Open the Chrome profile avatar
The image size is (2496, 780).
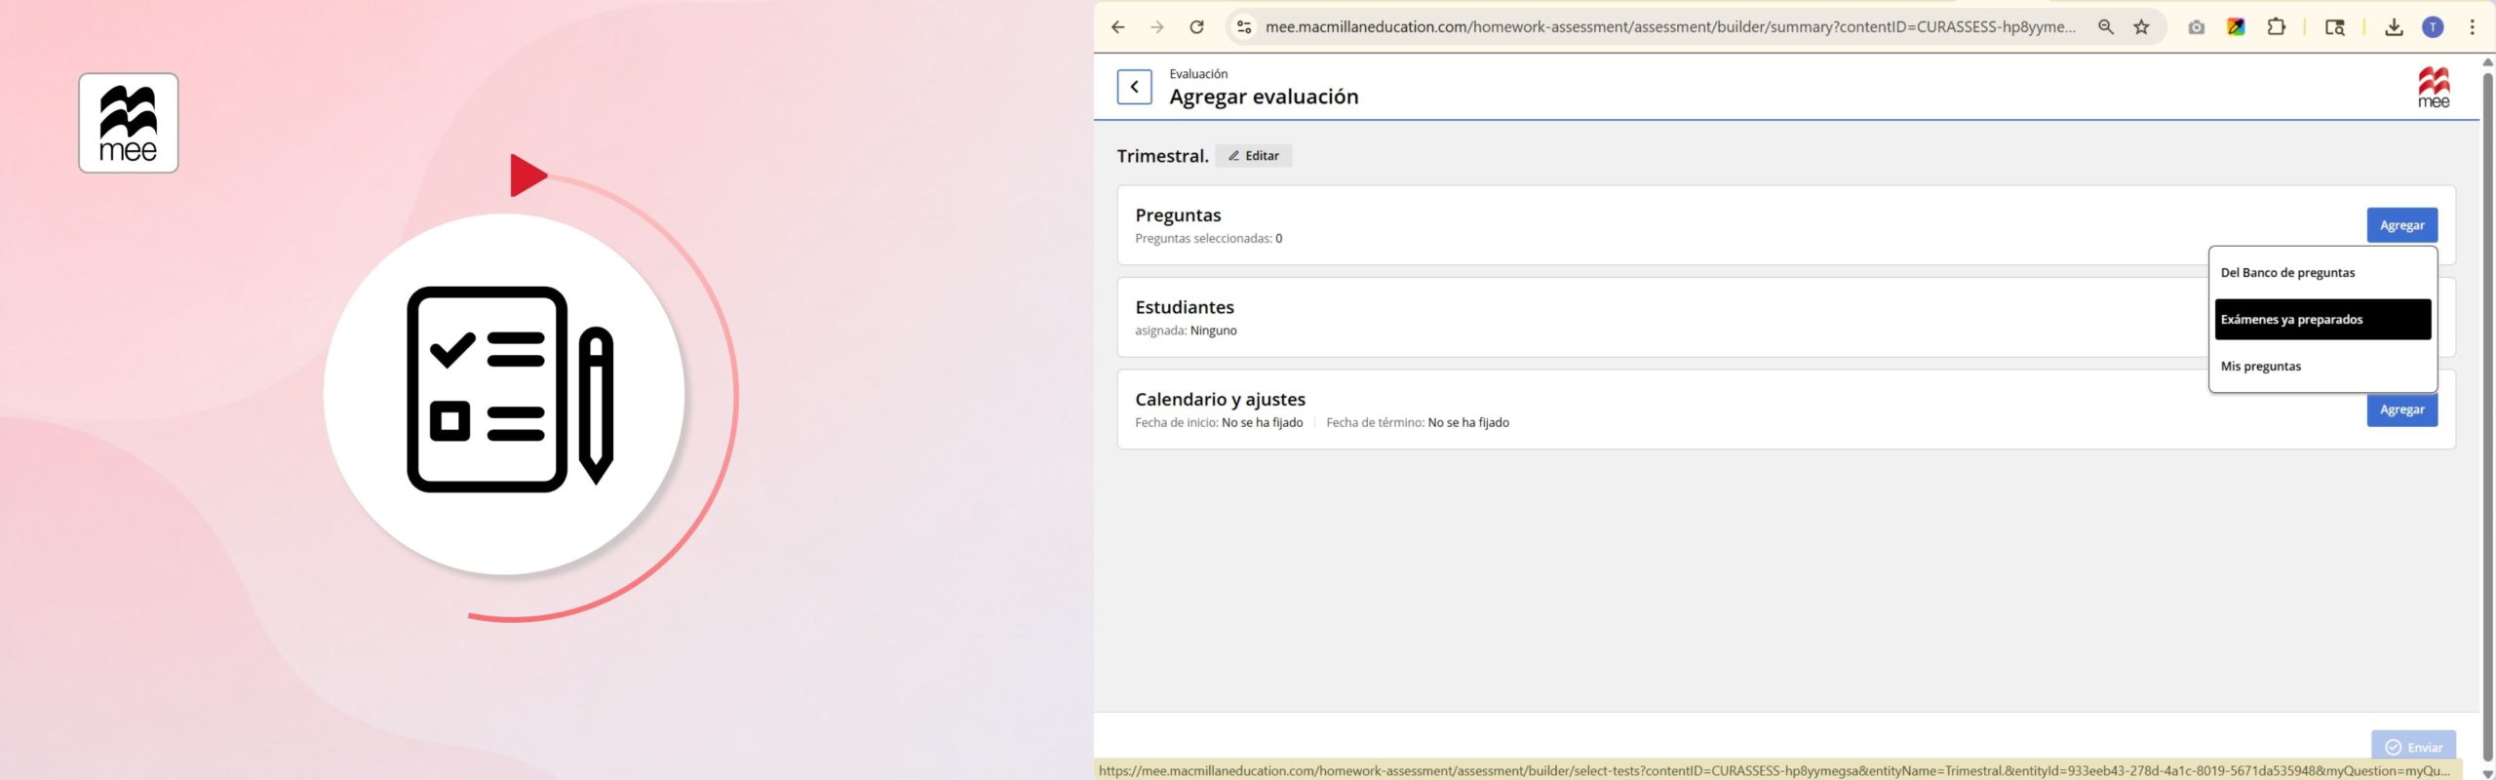tap(2434, 27)
